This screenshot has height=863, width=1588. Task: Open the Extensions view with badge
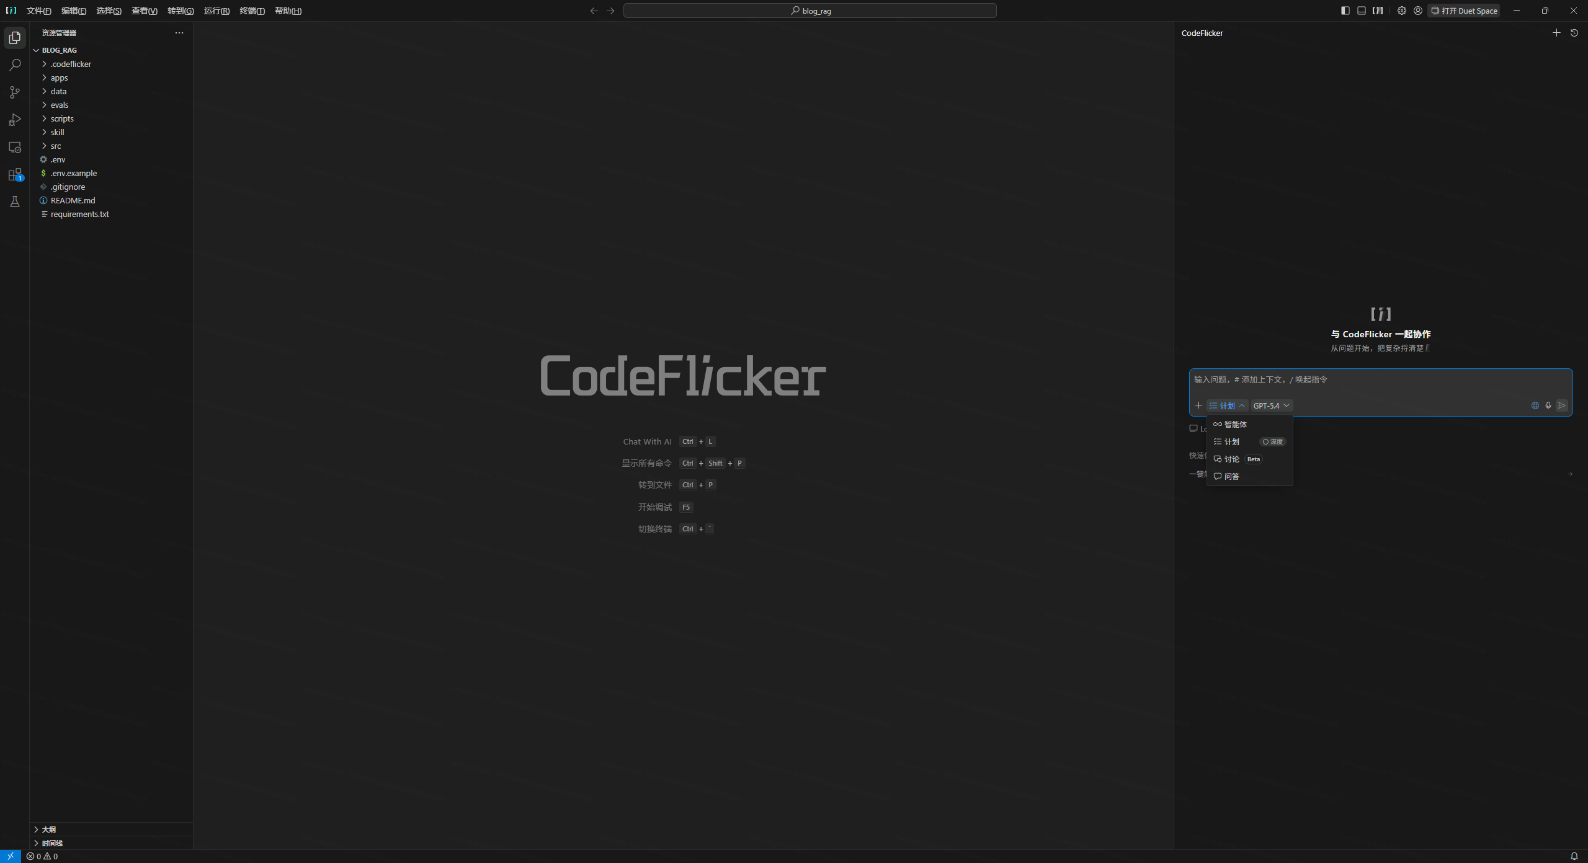point(15,175)
